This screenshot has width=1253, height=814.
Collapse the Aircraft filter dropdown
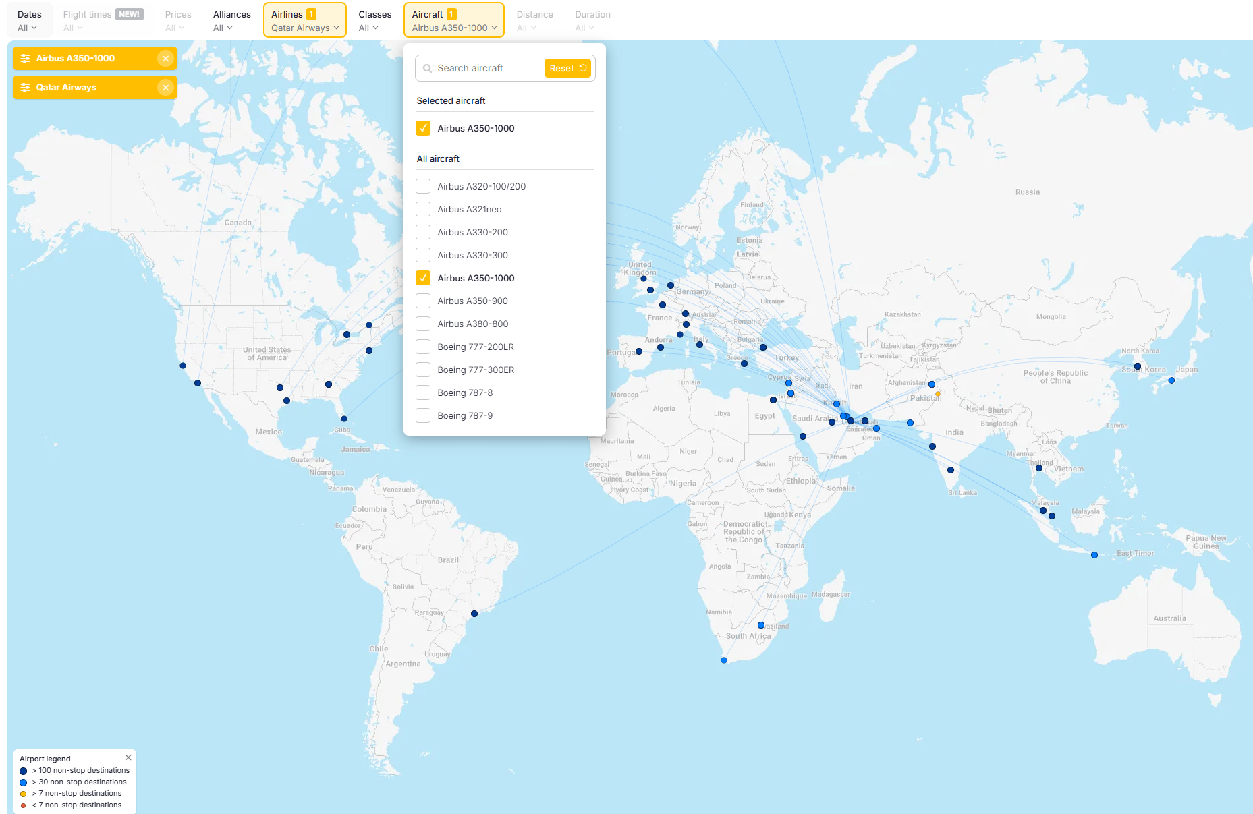pos(453,21)
